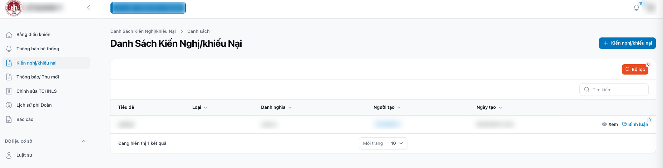
Task: Click the notification bell icon
Action: (x=636, y=8)
